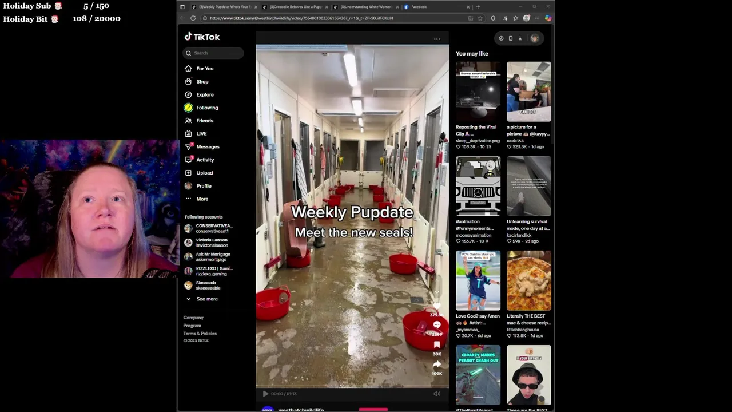Open RIZZLEXO gaming account
The width and height of the screenshot is (732, 412).
[x=209, y=271]
